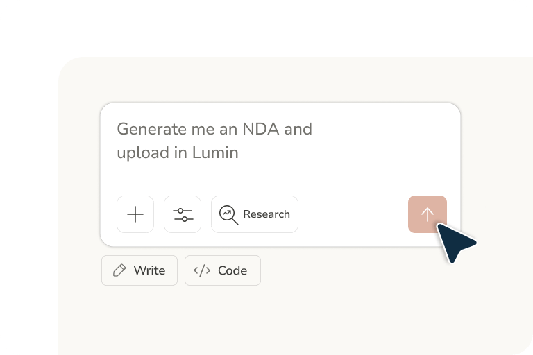The width and height of the screenshot is (533, 355).
Task: Click the plus attachment icon
Action: point(135,214)
